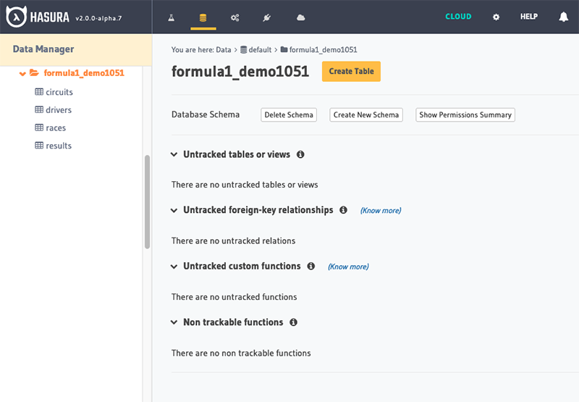This screenshot has height=402, width=579.
Task: Open the Data database icon tab
Action: [203, 17]
